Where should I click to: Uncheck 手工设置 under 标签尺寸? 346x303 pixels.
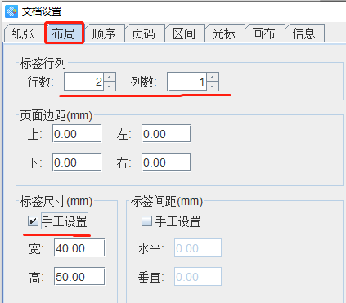[33, 221]
